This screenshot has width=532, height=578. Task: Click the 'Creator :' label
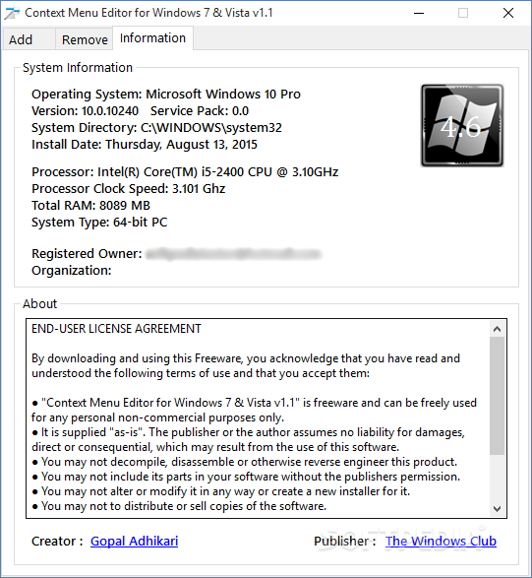[57, 541]
